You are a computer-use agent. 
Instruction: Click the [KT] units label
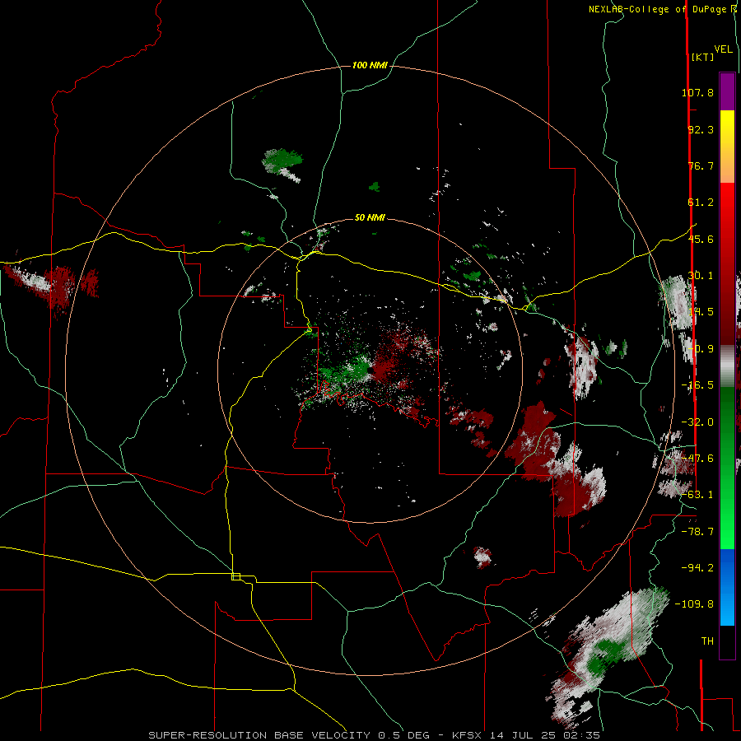click(702, 57)
